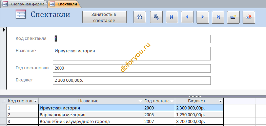
Task: Click the year 2000 cell in datasheet
Action: (x=159, y=108)
